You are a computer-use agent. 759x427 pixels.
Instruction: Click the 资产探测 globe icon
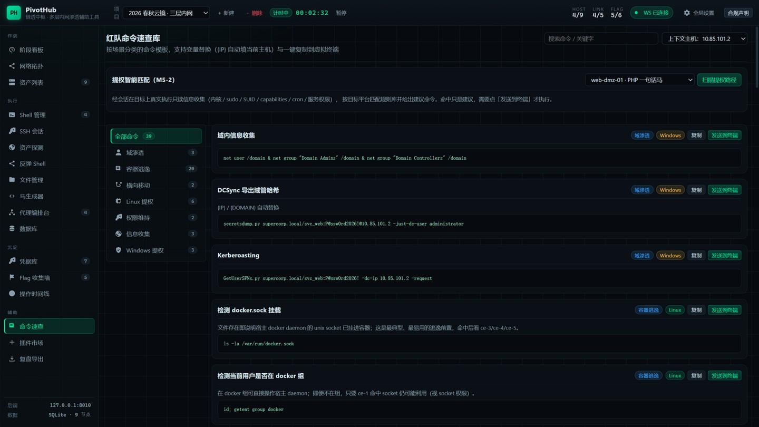pos(12,148)
